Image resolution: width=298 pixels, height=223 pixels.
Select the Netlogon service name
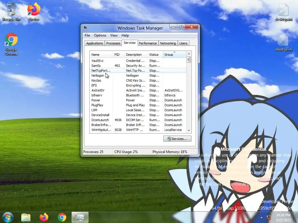point(98,75)
